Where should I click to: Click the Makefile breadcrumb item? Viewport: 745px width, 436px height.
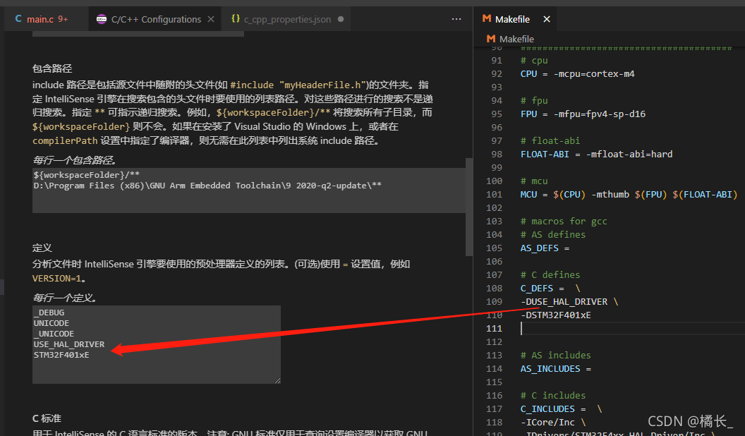(x=516, y=39)
